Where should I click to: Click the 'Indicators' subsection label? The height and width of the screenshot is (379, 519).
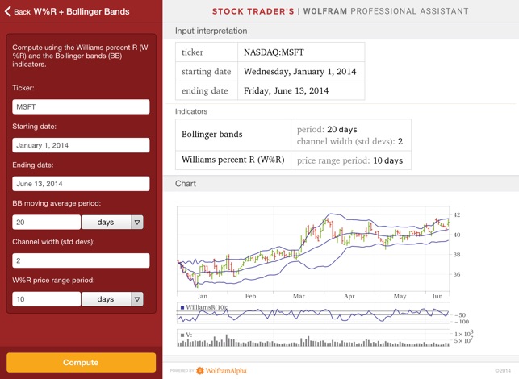click(x=191, y=111)
